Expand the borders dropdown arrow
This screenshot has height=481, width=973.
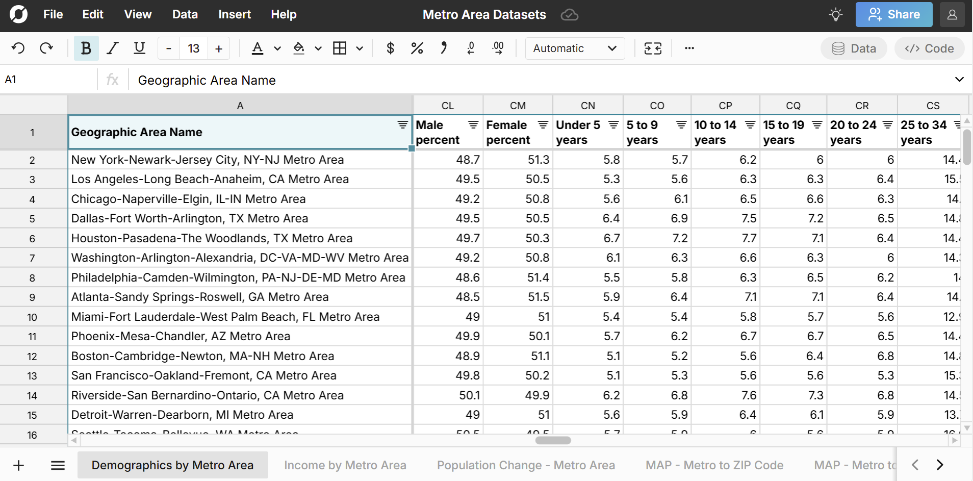click(360, 48)
